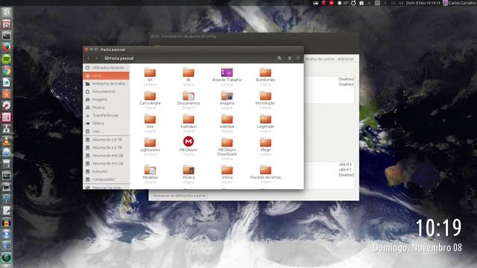
Task: Open Documentos in the sidebar
Action: tap(106, 92)
